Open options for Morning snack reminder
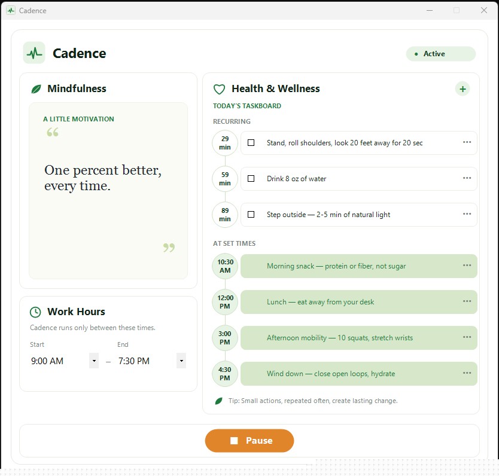 [x=467, y=266]
